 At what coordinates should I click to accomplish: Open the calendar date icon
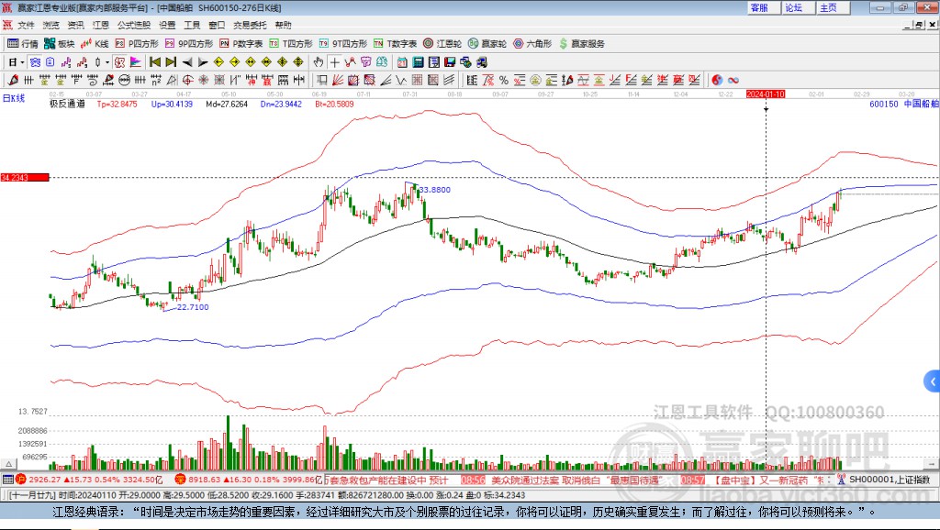pos(402,62)
